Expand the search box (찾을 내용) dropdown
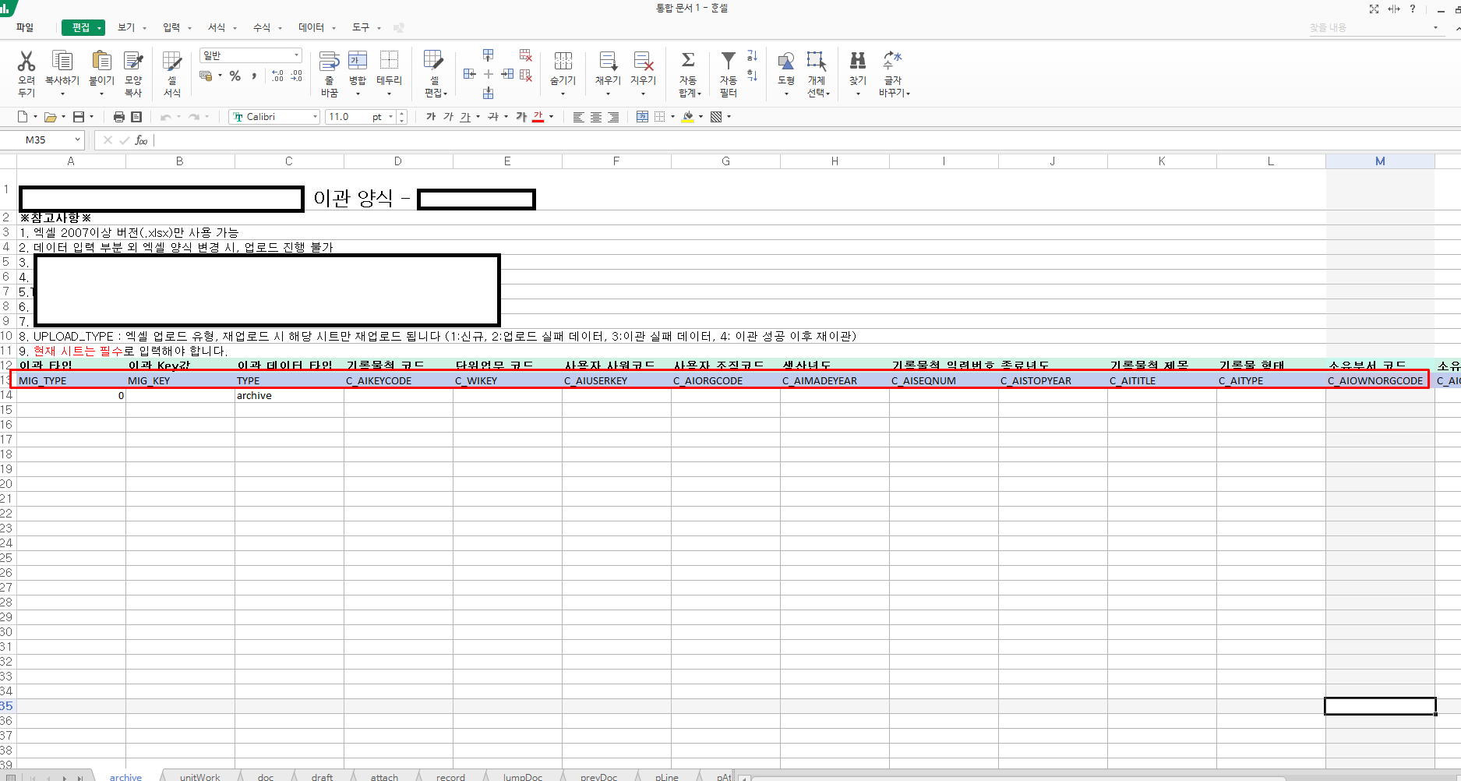This screenshot has width=1461, height=781. point(1436,28)
